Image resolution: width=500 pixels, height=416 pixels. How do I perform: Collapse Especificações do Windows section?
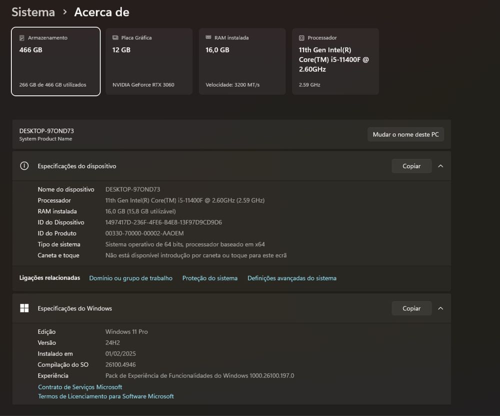pos(440,308)
